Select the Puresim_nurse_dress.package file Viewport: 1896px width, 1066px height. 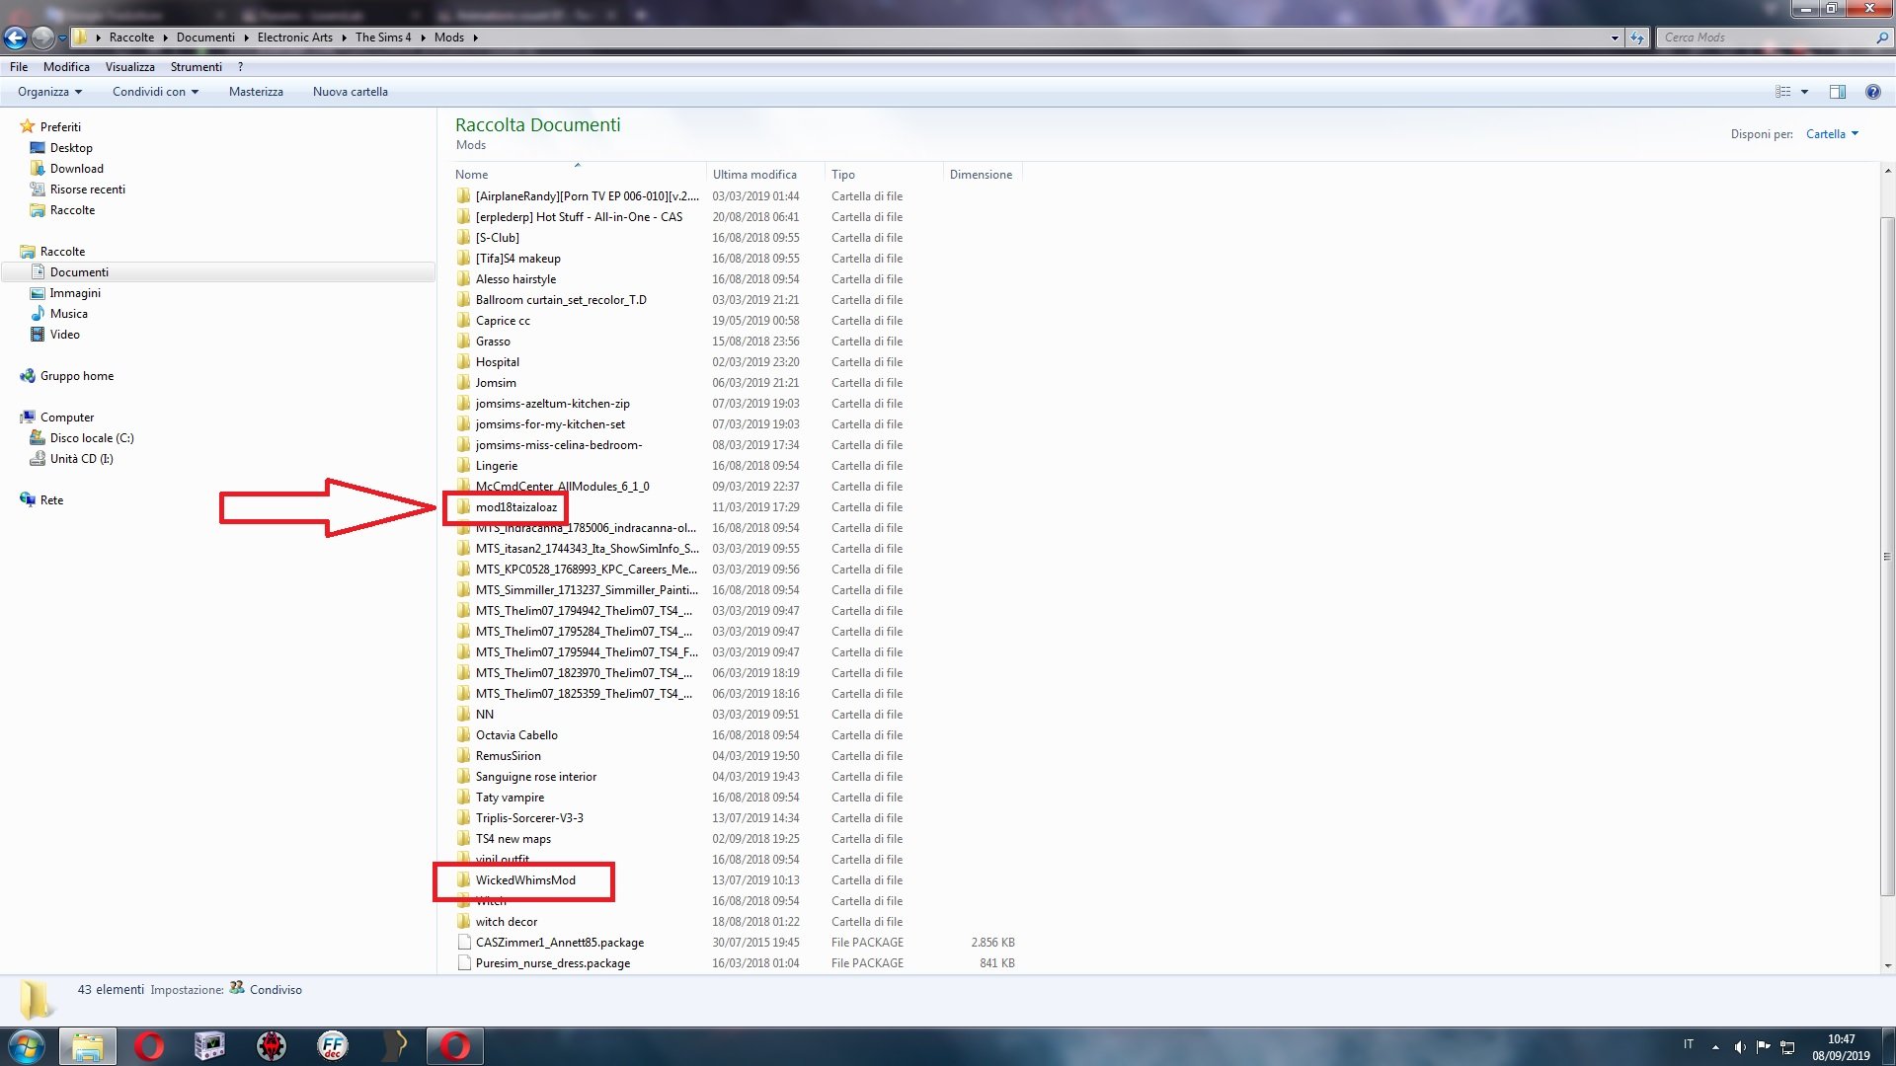point(552,963)
